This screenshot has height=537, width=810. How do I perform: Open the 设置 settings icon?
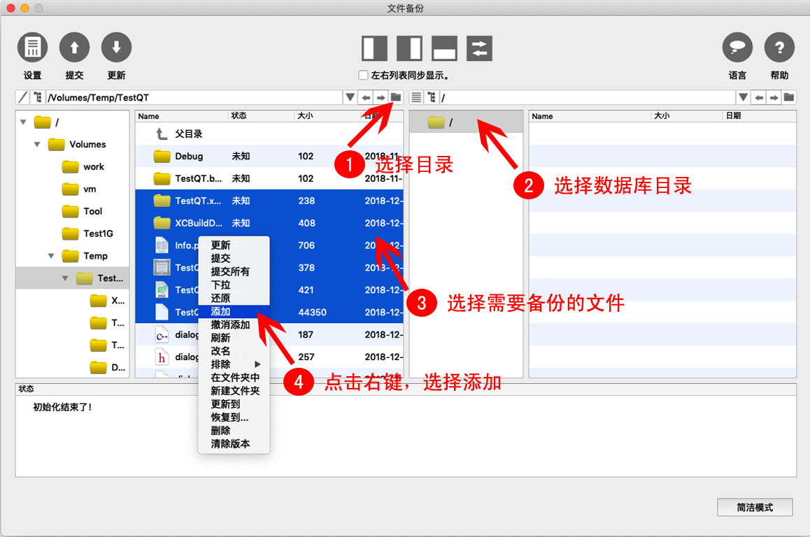click(x=33, y=48)
